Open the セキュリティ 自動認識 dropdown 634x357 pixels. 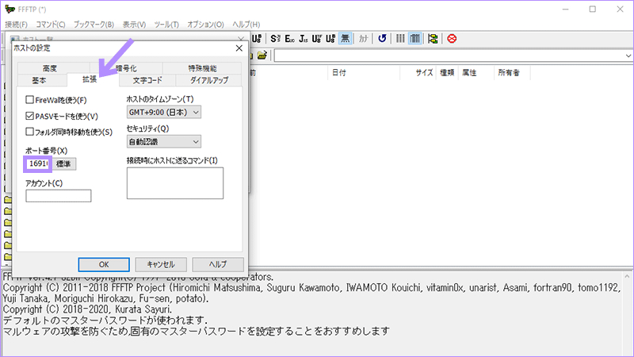click(x=164, y=142)
